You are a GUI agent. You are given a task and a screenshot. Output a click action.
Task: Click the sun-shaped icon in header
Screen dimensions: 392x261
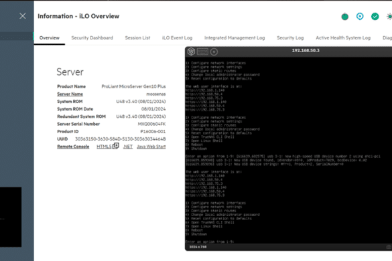point(389,17)
